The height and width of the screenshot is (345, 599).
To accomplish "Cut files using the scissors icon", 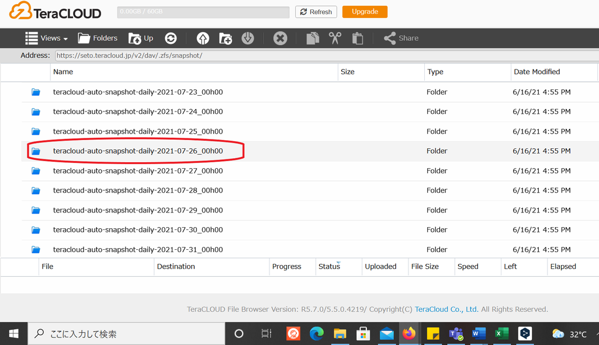I will pos(334,38).
